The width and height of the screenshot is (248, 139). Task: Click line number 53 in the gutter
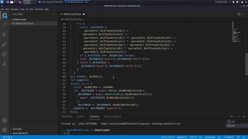click(64, 76)
